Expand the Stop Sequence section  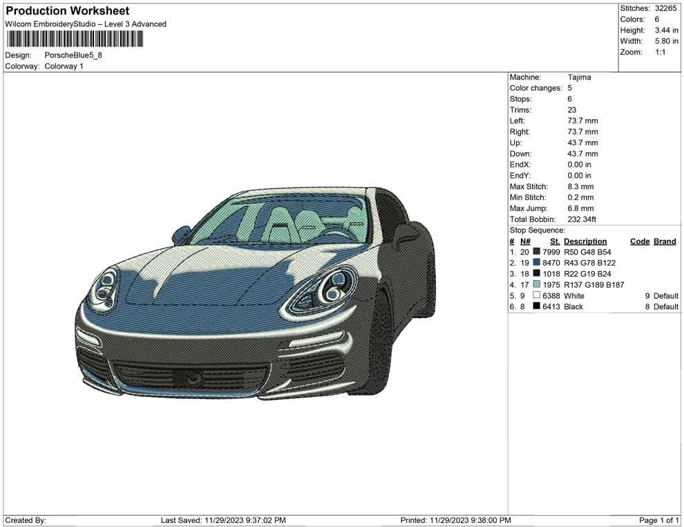click(537, 230)
